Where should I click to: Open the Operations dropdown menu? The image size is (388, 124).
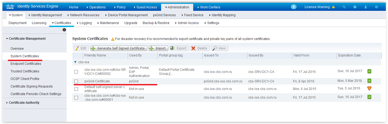(96, 7)
